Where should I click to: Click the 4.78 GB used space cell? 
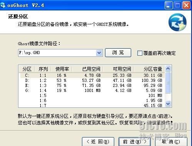92,75
